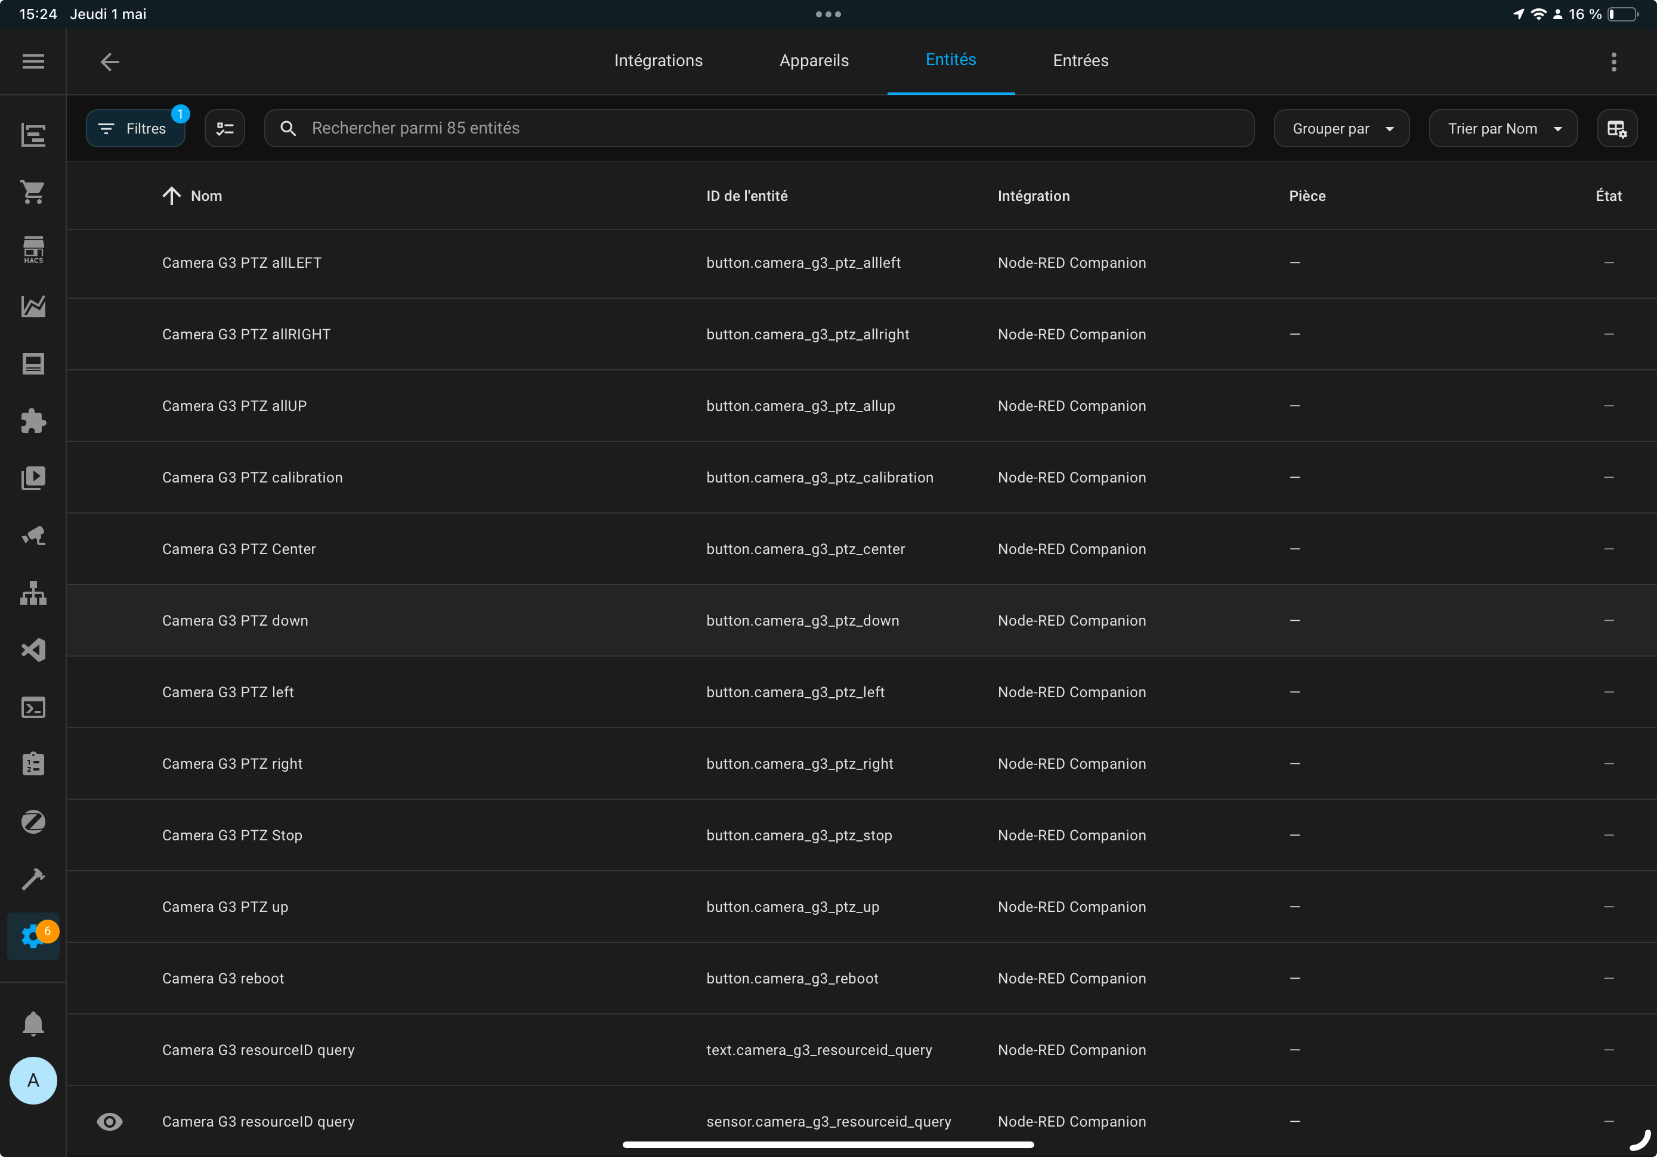Open the shopping cart sidebar icon
The width and height of the screenshot is (1657, 1157).
click(x=33, y=192)
